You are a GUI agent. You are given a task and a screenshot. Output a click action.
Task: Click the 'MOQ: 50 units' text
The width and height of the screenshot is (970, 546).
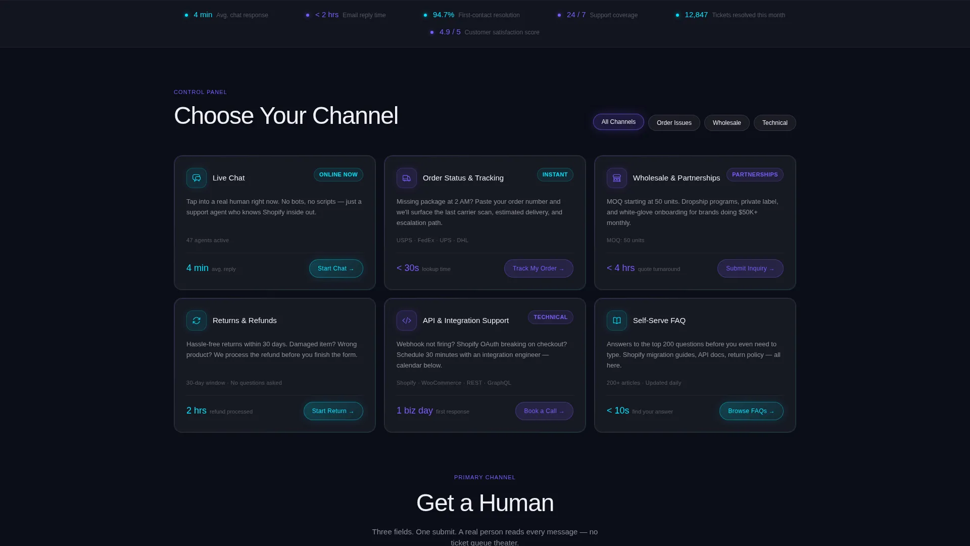(x=625, y=240)
